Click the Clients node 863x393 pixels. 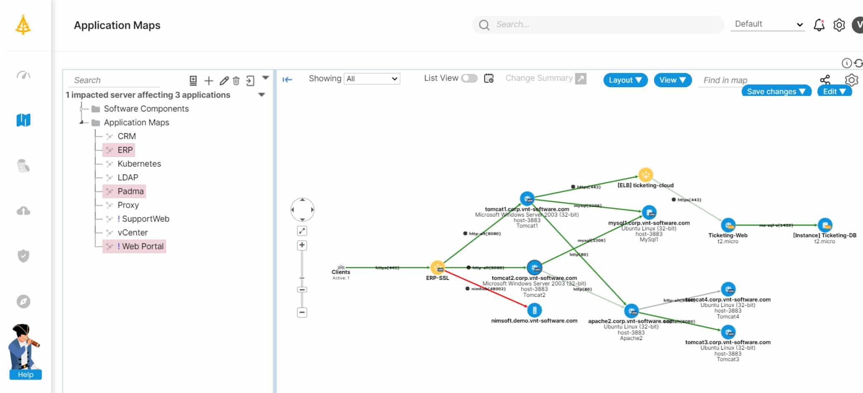[x=341, y=267]
